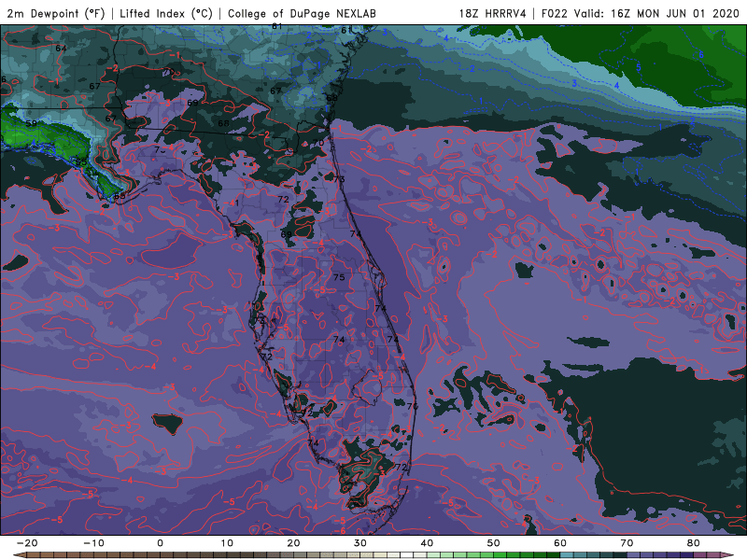747x560 pixels.
Task: Click the '60' label on the color scale
Action: [560, 543]
